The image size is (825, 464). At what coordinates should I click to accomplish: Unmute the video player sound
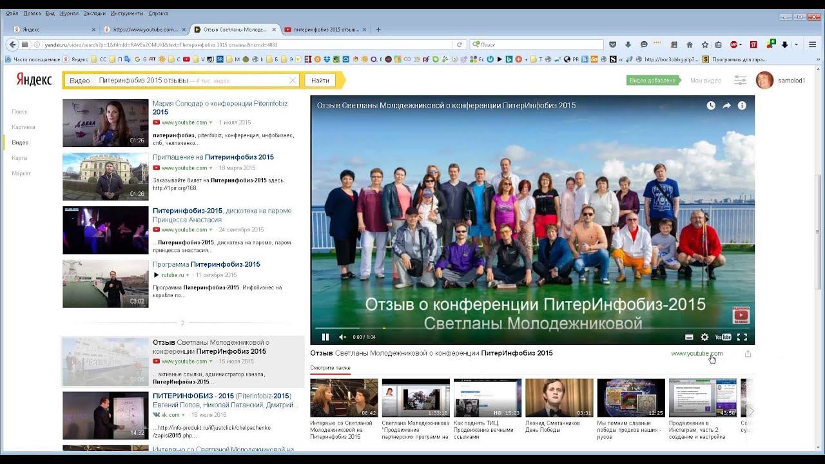(x=343, y=337)
